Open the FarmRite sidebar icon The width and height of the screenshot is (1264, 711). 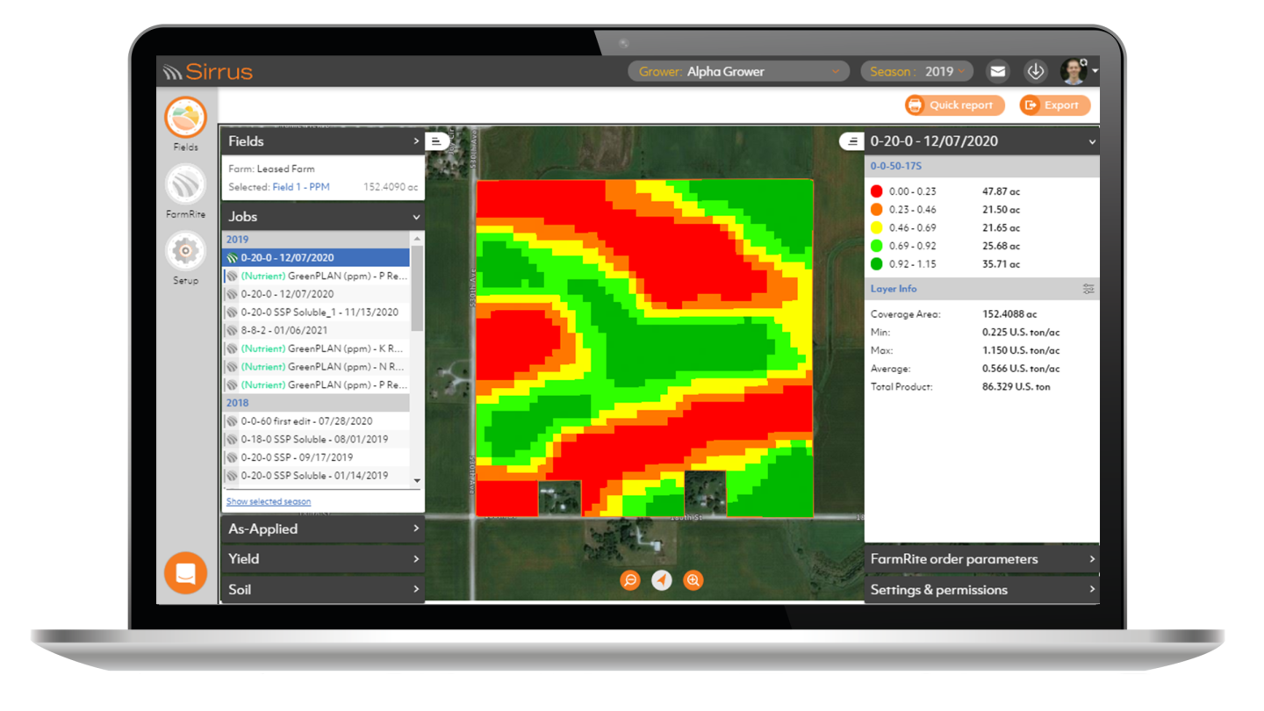tap(185, 184)
